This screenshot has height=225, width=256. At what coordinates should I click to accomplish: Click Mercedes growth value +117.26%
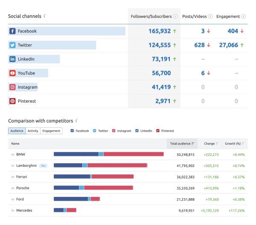coord(236,211)
